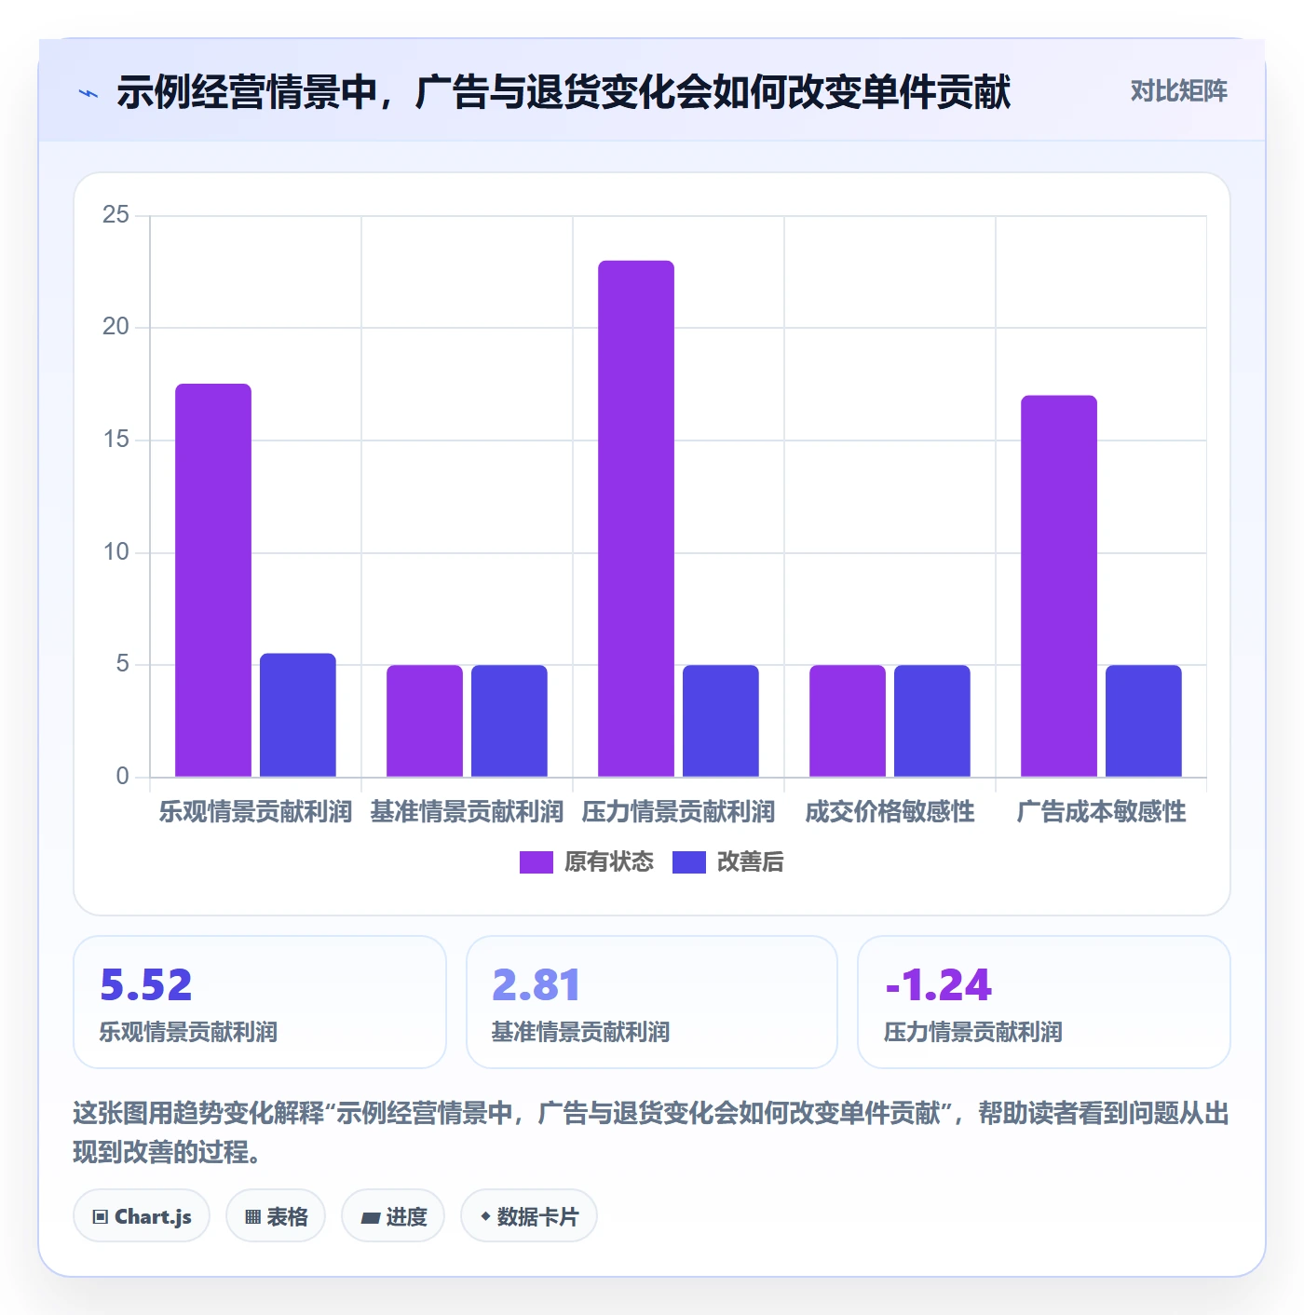Click the y-axis value 25
The image size is (1304, 1315).
(115, 215)
